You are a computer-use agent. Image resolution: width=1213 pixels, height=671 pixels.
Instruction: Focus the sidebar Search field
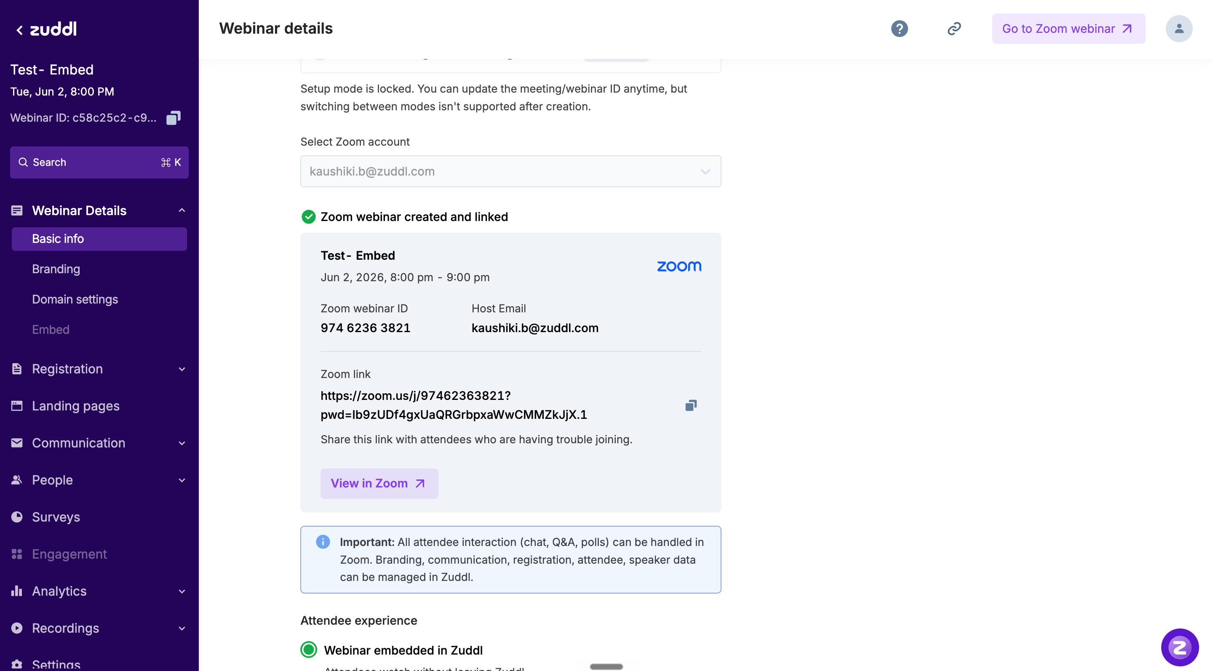[99, 162]
